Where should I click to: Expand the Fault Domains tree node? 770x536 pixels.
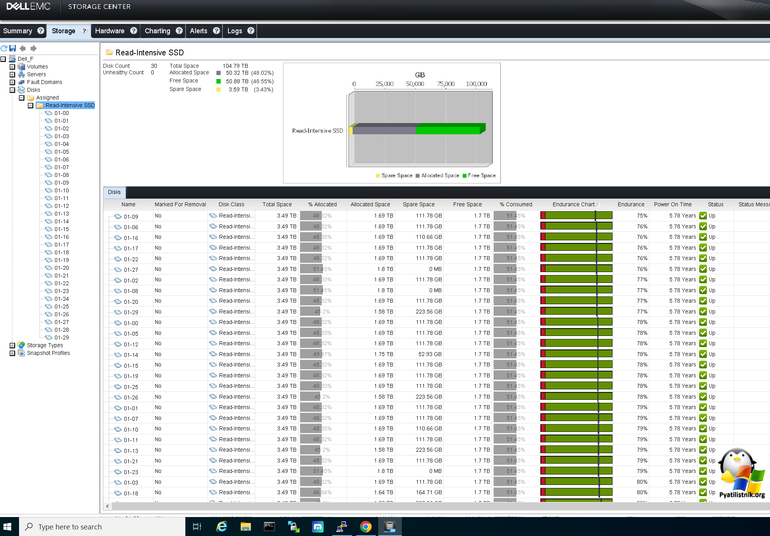[x=12, y=82]
